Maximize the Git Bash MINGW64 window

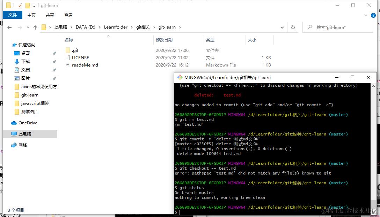point(352,77)
